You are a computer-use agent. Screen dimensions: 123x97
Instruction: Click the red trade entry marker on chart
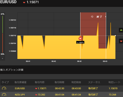coord(80,38)
